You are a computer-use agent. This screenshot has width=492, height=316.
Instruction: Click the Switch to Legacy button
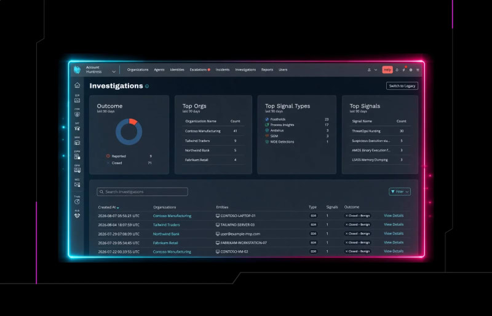(402, 86)
